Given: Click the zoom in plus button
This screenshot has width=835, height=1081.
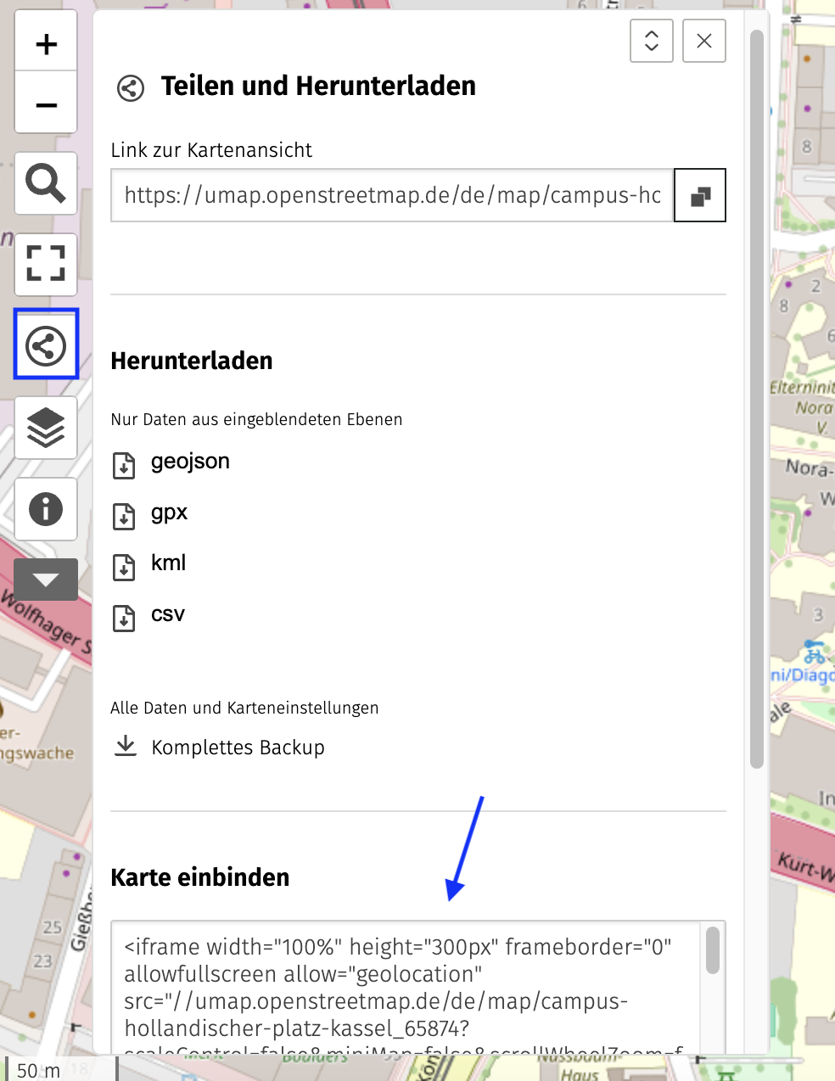Looking at the screenshot, I should [x=47, y=43].
